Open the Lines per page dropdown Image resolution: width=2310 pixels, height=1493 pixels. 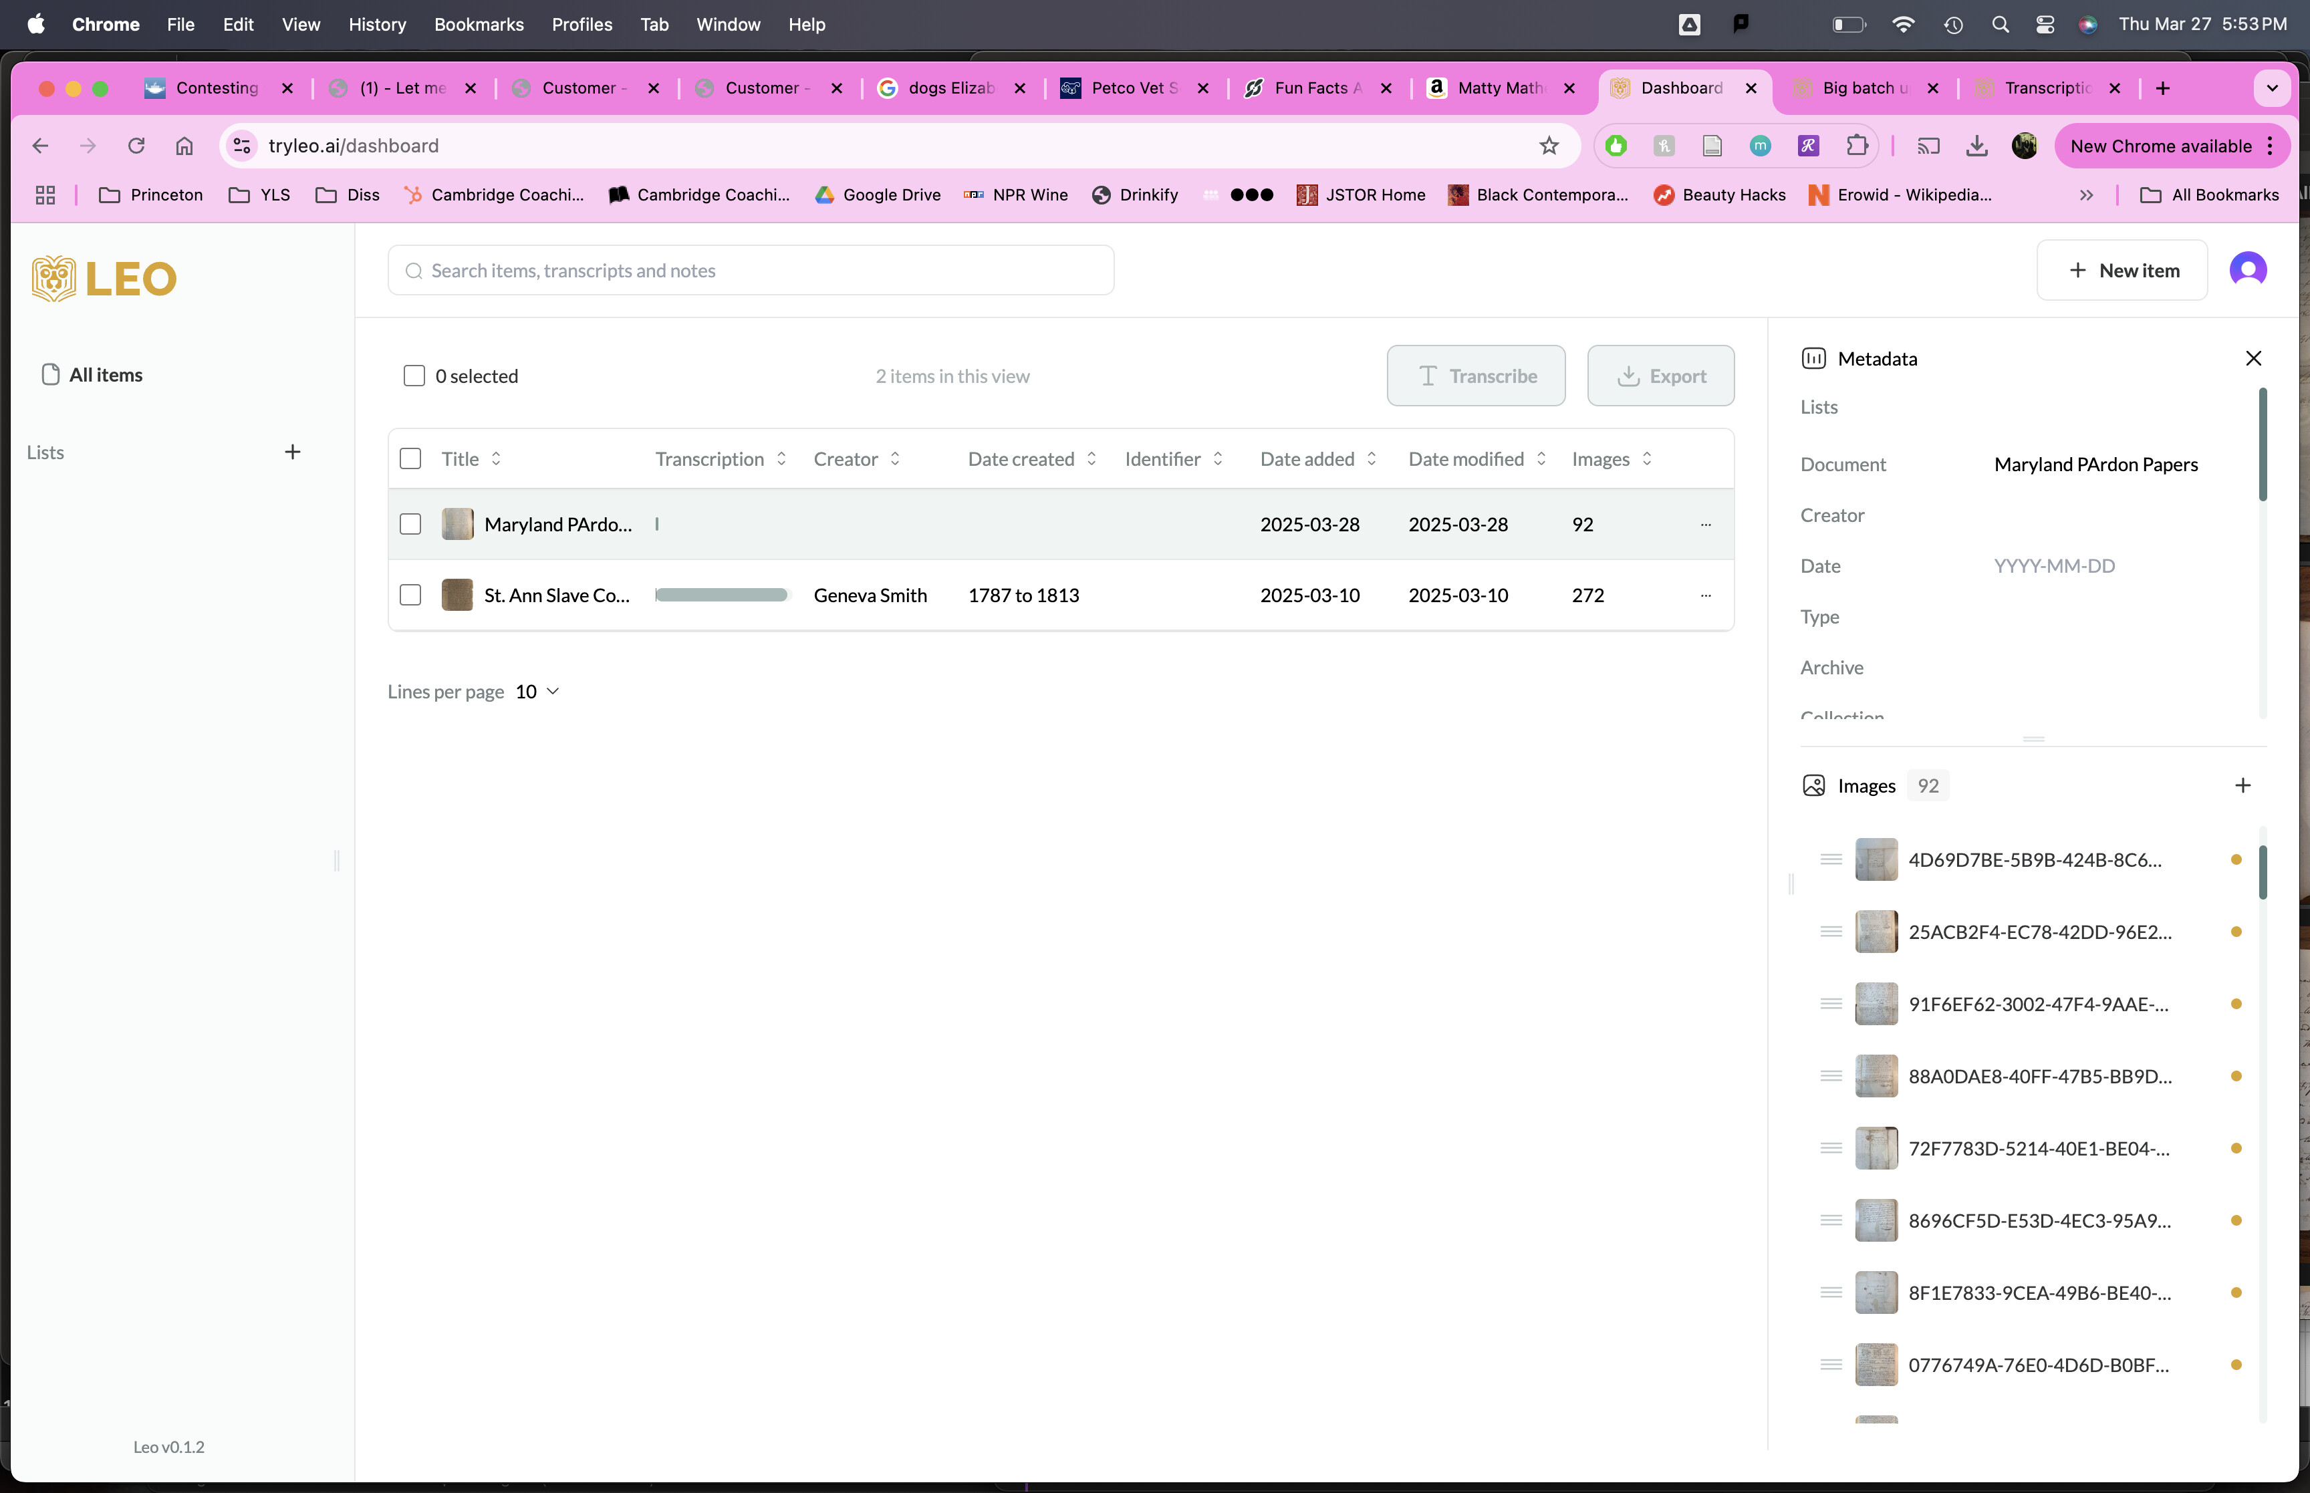coord(538,691)
